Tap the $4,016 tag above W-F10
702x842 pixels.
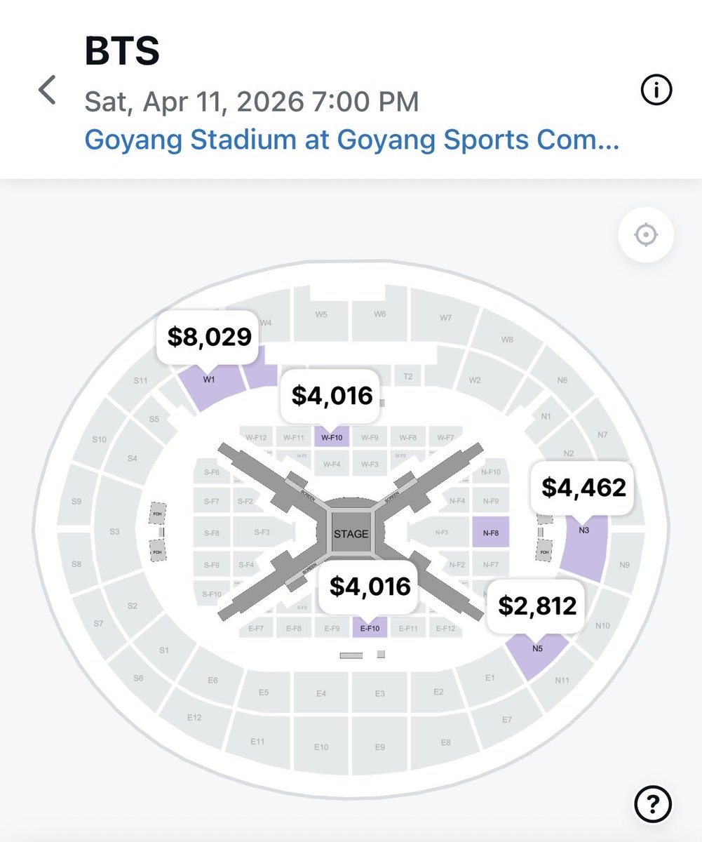[x=332, y=396]
